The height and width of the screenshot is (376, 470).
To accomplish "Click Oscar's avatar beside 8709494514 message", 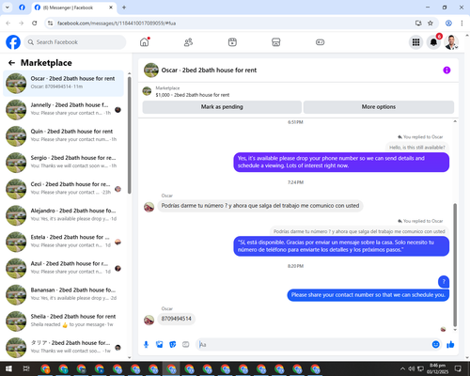I will tap(149, 320).
